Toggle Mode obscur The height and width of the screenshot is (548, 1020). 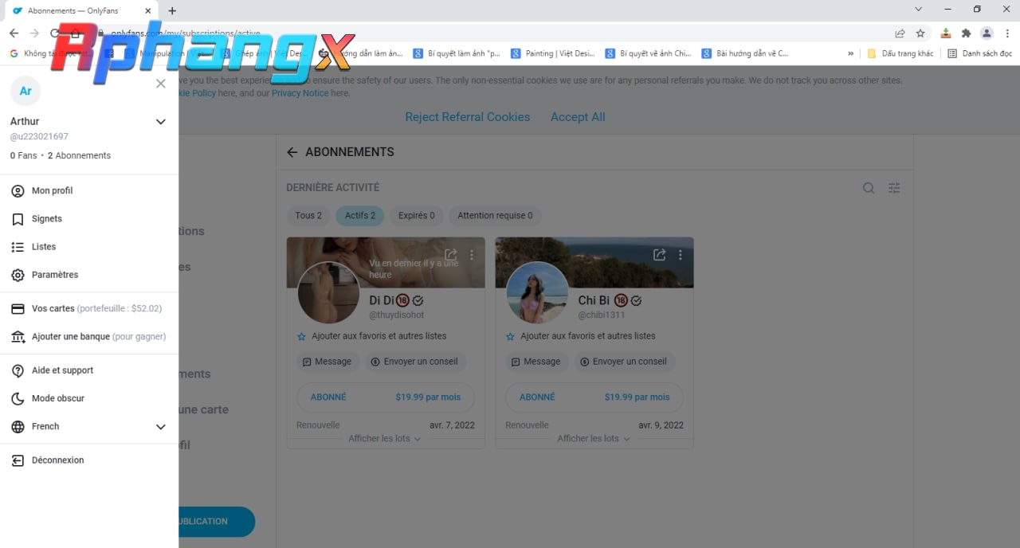click(x=89, y=398)
